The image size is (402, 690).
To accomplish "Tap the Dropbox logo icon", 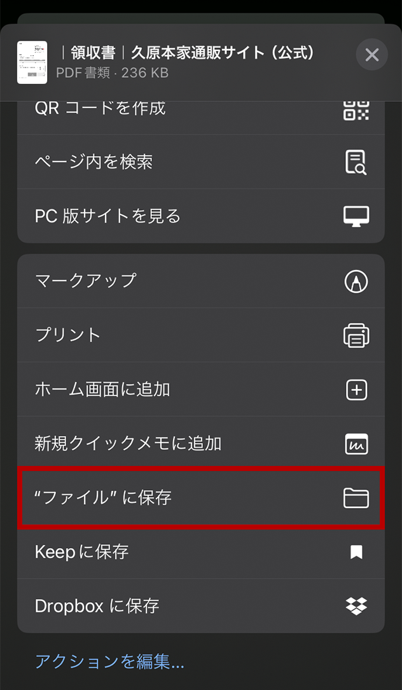I will [x=356, y=606].
